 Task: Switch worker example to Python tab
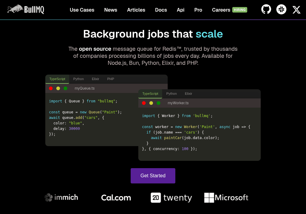[x=172, y=94]
